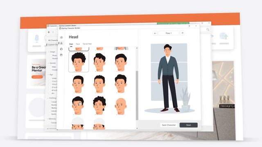The image size is (262, 147).
Task: Select Custom Characters in Content Library sidebar
Action: point(53,45)
